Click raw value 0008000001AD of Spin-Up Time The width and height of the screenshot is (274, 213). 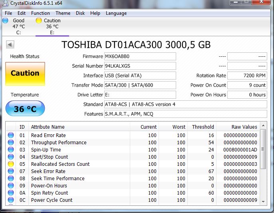click(240, 150)
